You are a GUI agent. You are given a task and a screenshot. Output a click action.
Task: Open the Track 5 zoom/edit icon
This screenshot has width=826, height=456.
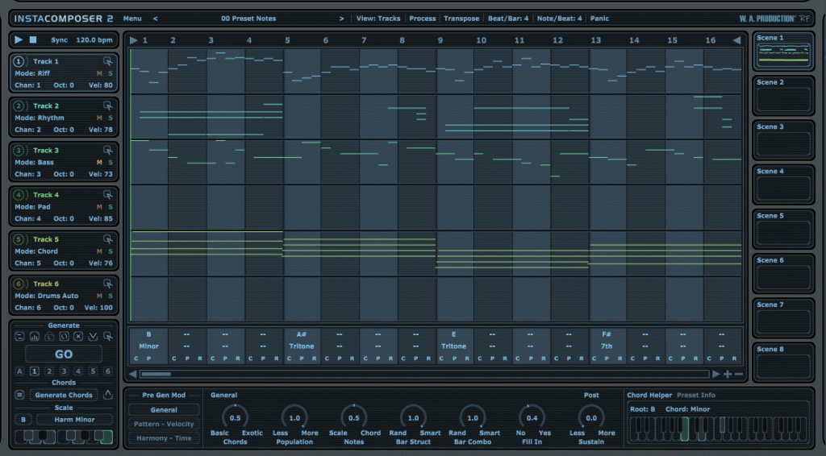click(x=108, y=239)
